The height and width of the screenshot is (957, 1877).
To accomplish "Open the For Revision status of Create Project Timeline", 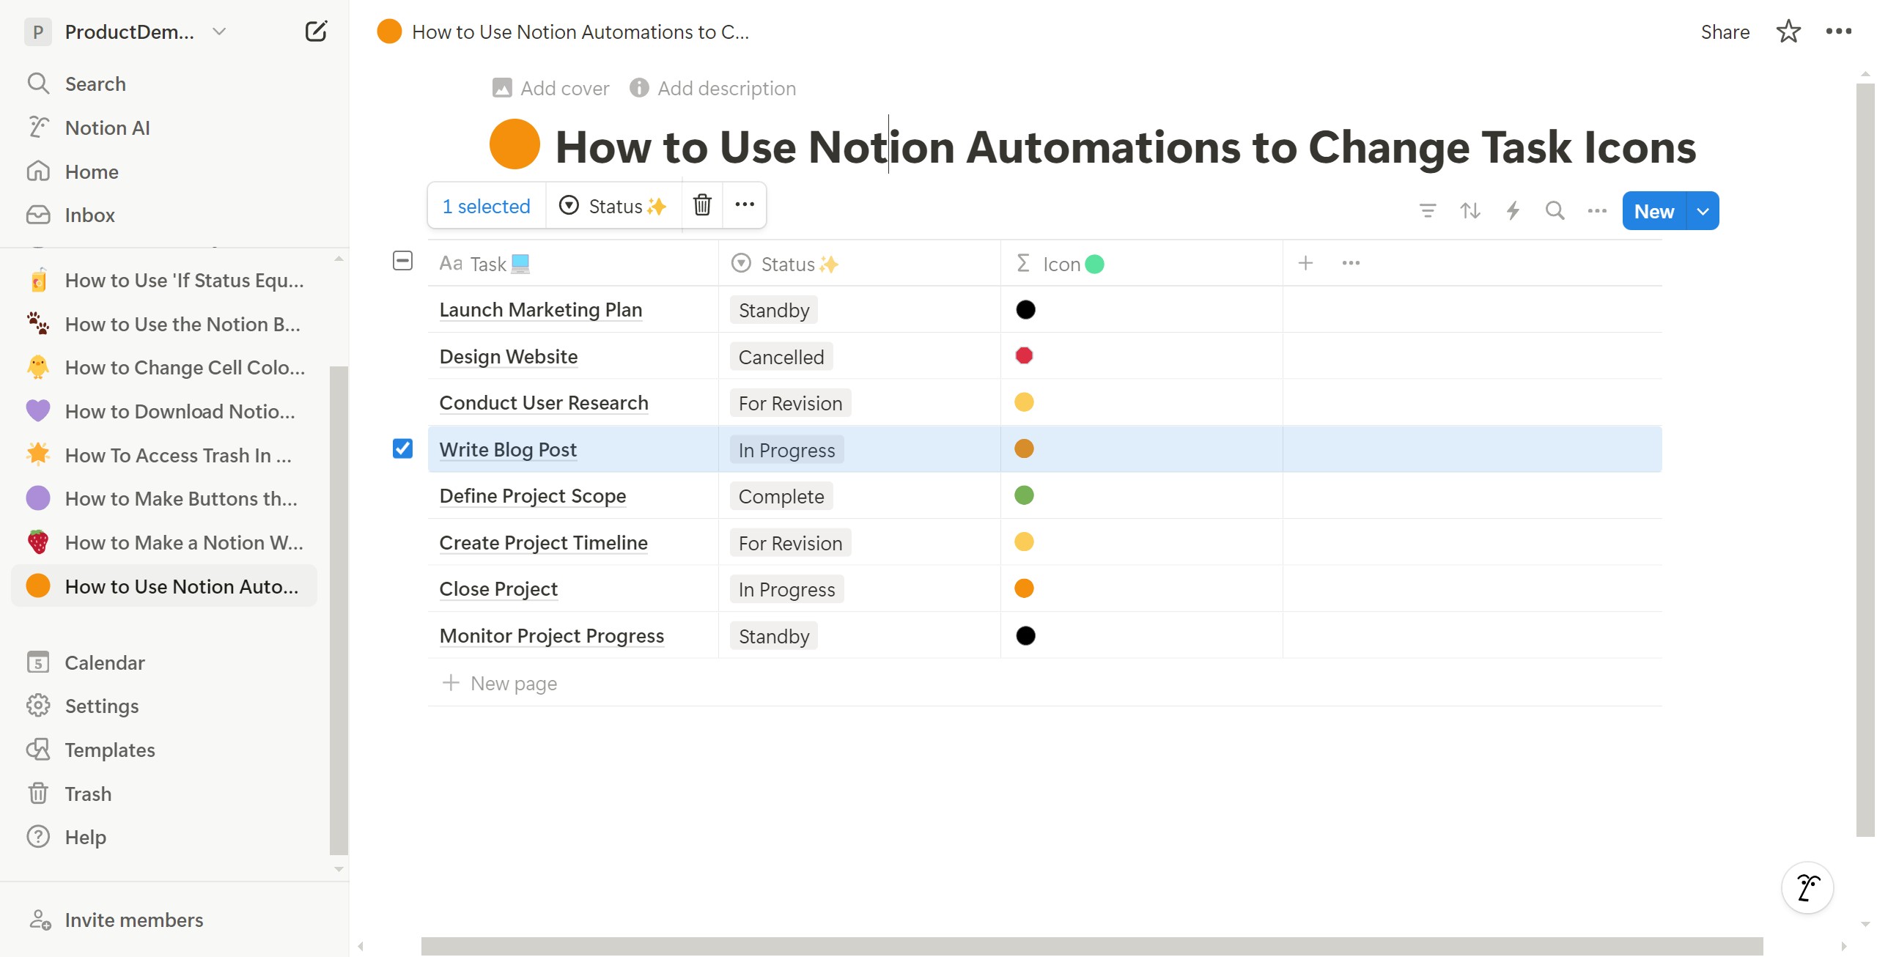I will click(x=790, y=543).
